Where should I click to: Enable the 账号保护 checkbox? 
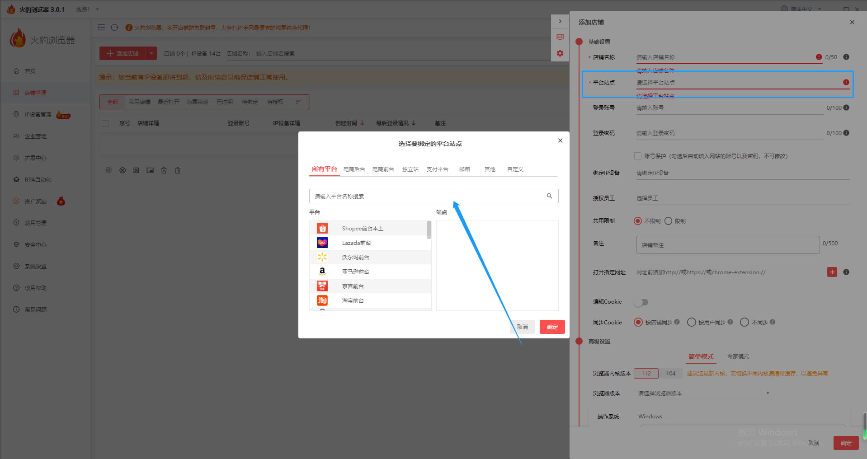click(638, 156)
